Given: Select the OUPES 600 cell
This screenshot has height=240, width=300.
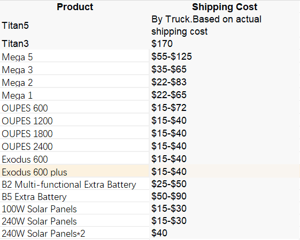Looking at the screenshot, I should (x=75, y=108).
